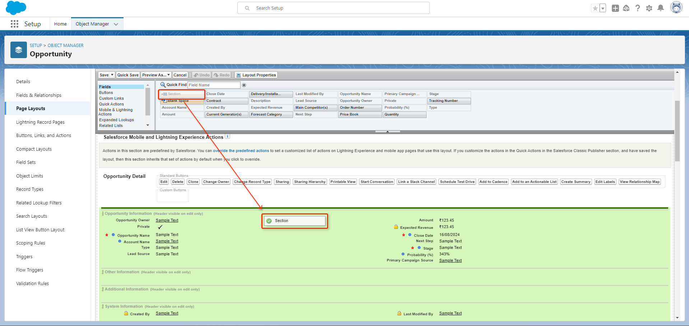
Task: Click the Change Owner standard button
Action: click(x=216, y=182)
